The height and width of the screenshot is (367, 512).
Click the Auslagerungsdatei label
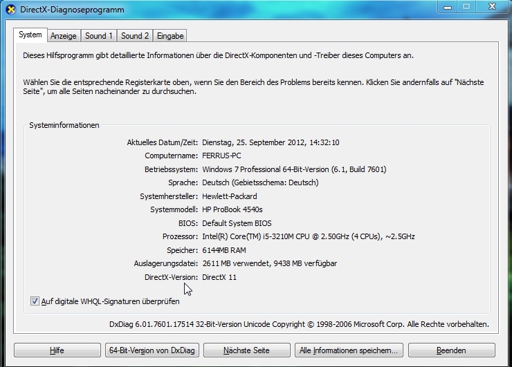click(166, 263)
